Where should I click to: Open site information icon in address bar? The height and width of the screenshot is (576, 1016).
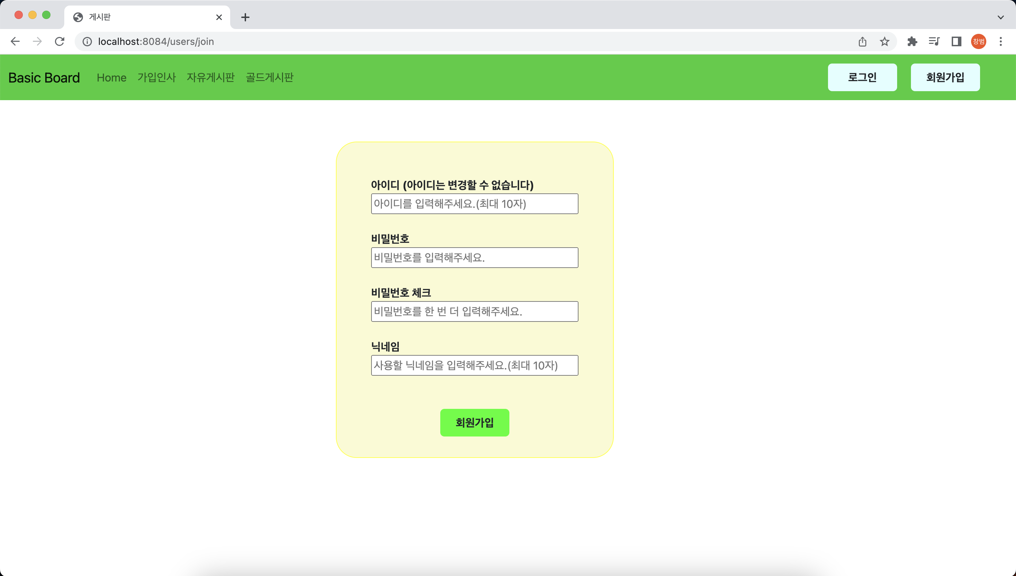87,41
